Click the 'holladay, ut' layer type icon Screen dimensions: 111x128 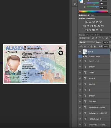(85, 113)
